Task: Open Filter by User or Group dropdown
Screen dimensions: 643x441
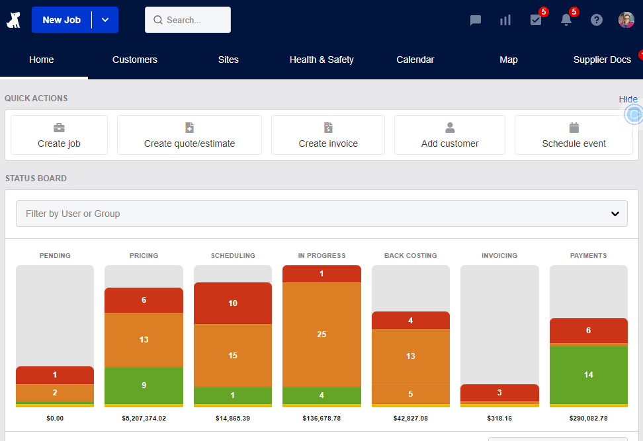Action: pos(321,214)
